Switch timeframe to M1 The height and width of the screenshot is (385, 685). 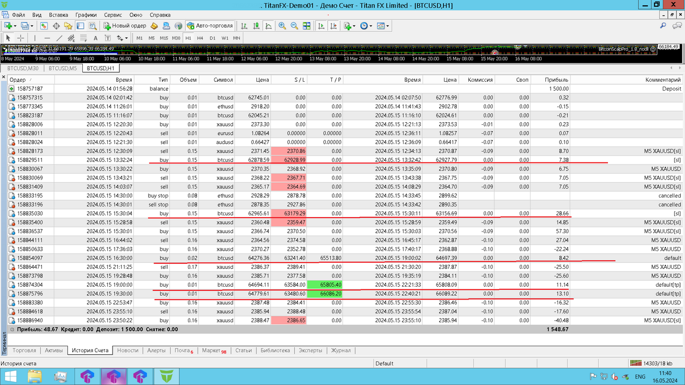(140, 38)
